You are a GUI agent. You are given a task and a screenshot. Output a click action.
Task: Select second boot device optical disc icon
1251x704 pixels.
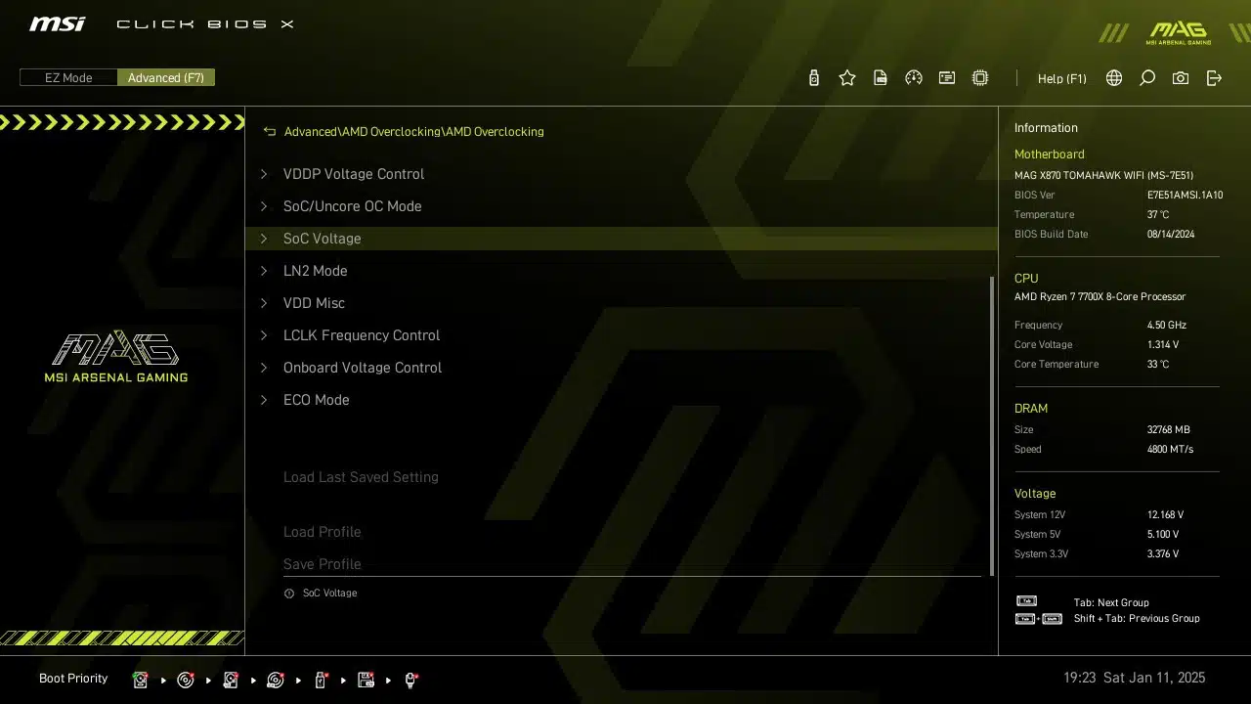[x=186, y=680]
